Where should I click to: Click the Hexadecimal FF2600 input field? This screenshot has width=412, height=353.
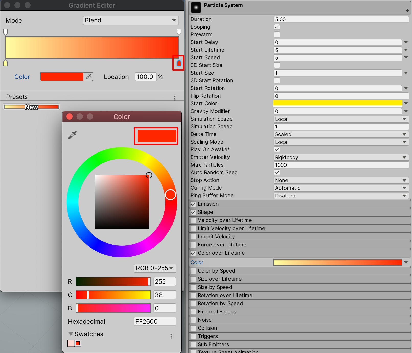tap(155, 321)
